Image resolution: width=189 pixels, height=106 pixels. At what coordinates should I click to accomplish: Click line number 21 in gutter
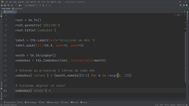(5, 91)
